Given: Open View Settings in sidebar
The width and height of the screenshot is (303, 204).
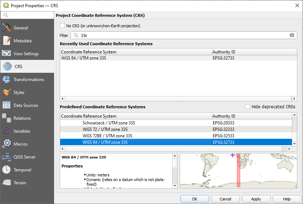Looking at the screenshot, I should coord(26,54).
